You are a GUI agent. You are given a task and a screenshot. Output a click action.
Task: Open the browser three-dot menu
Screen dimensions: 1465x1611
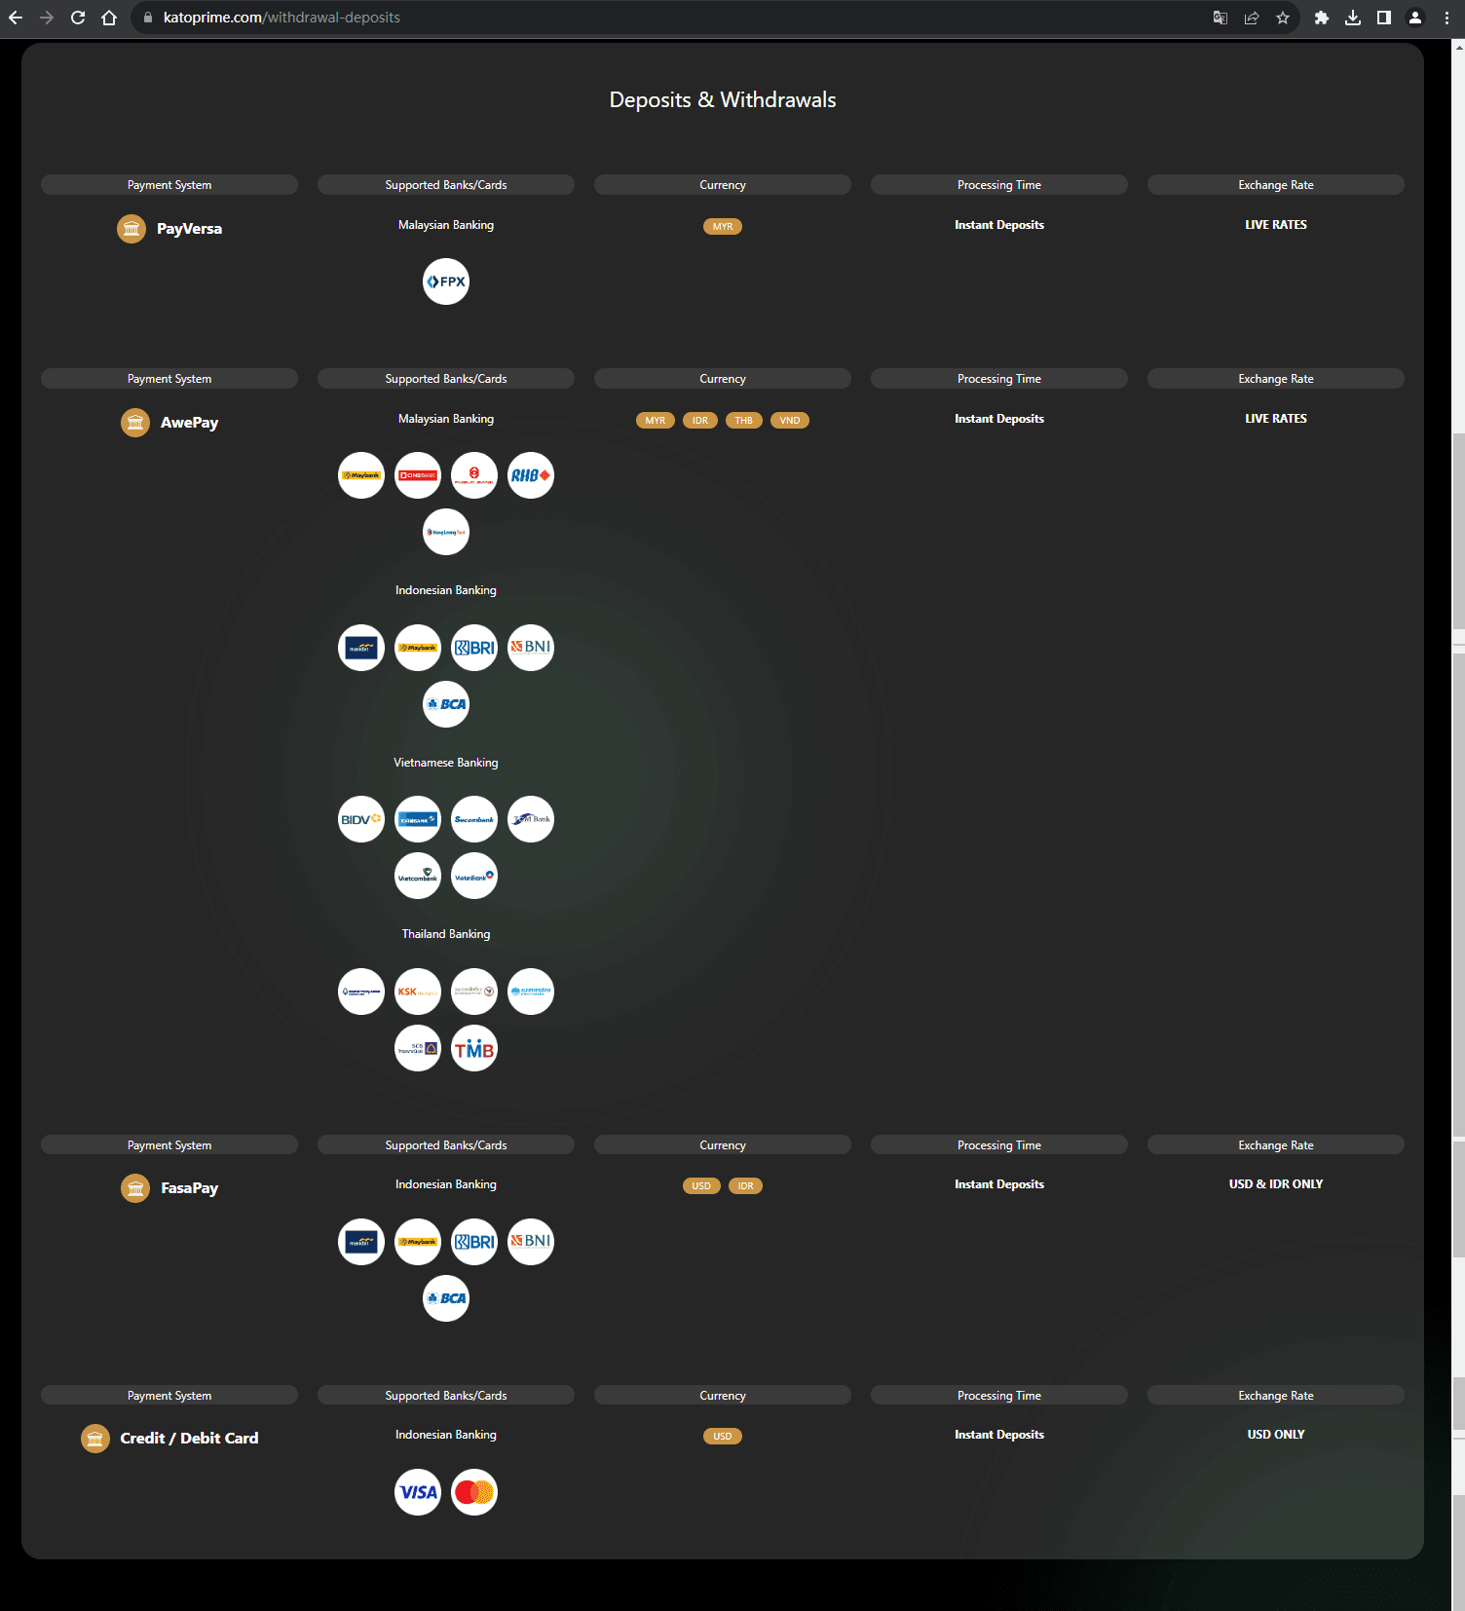tap(1446, 18)
